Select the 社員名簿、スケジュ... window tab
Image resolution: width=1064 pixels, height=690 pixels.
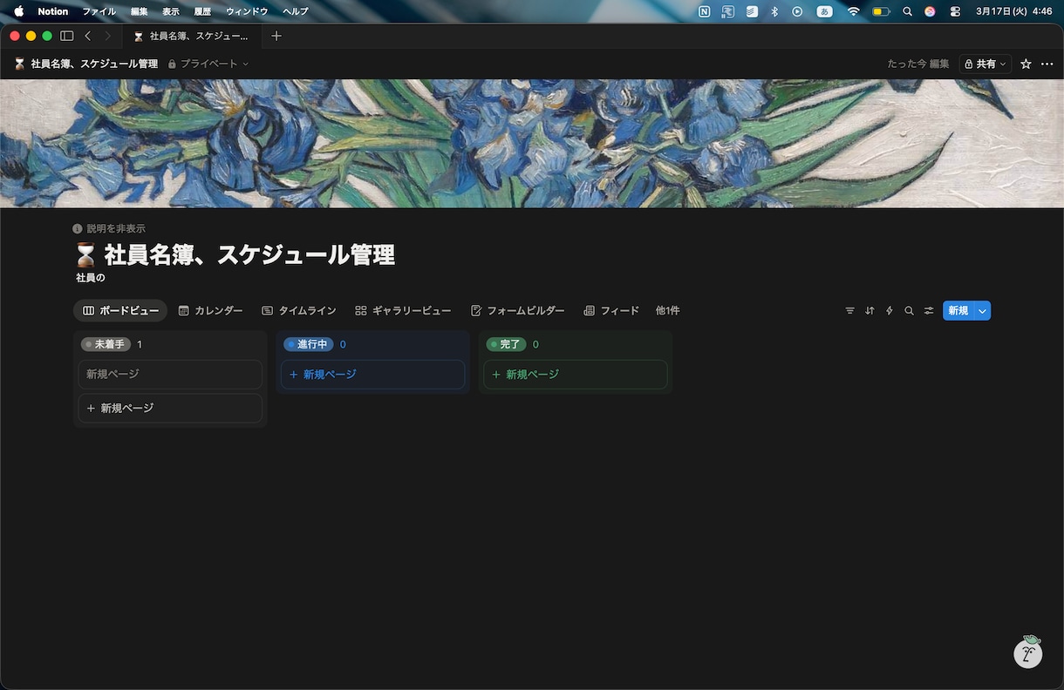(191, 36)
